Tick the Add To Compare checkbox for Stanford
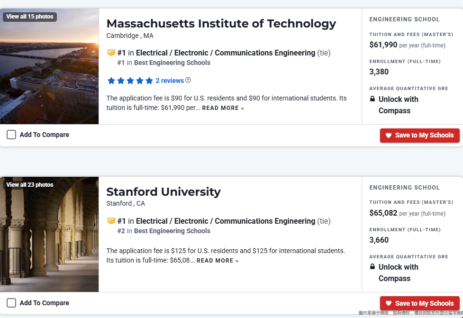463x318 pixels. point(11,303)
